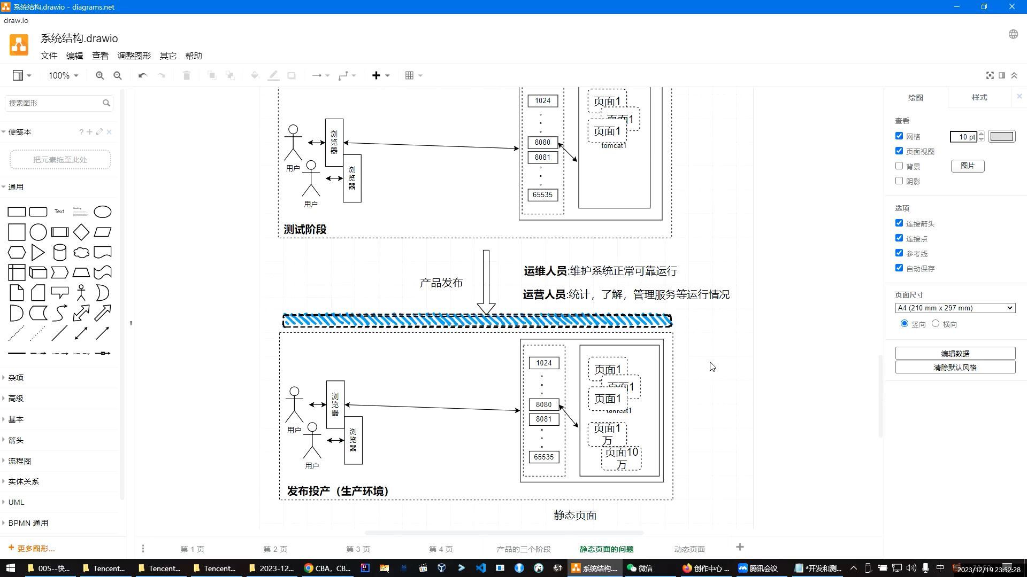Screen dimensions: 1027x577
Task: Click the 编辑数据 button
Action: pyautogui.click(x=955, y=353)
